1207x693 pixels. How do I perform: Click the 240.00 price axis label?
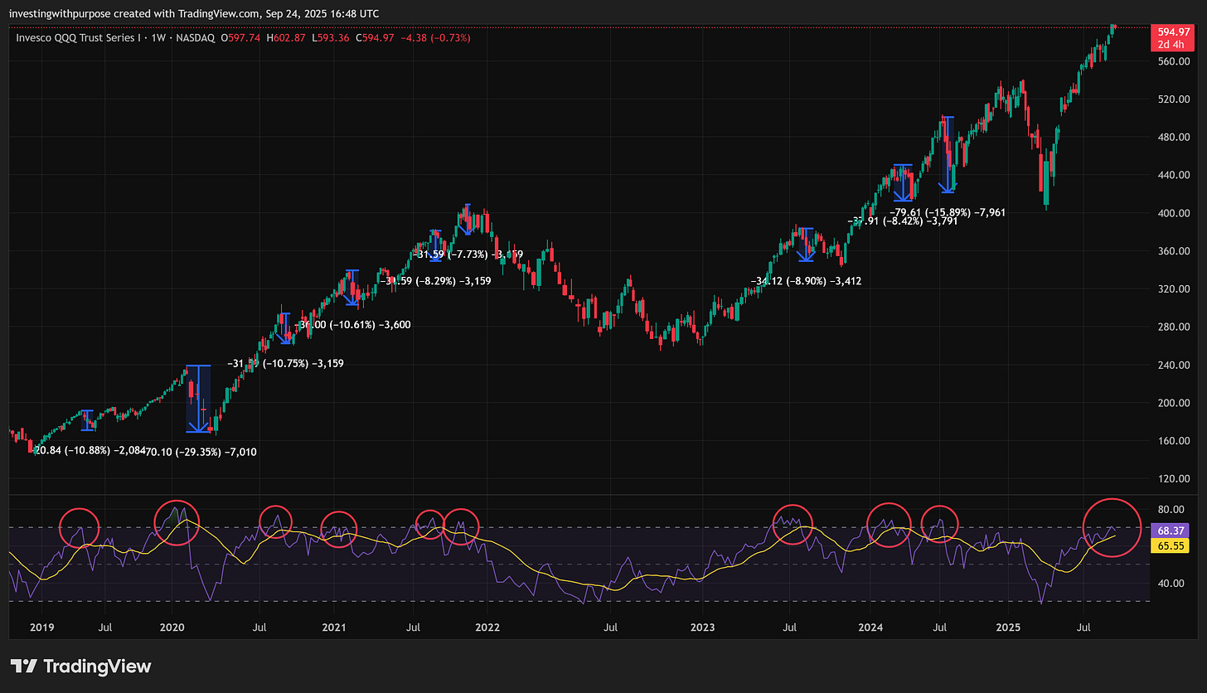tap(1175, 365)
